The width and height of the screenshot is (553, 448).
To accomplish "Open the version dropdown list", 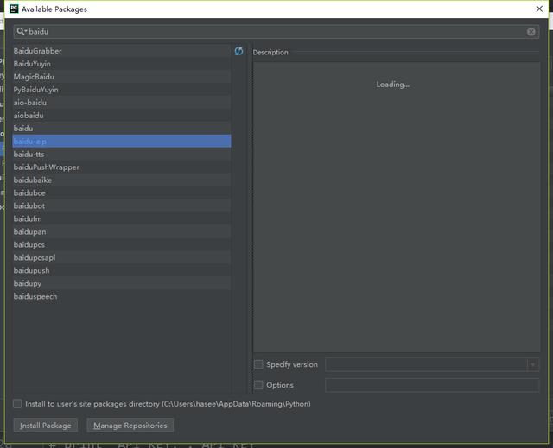I will pos(532,364).
